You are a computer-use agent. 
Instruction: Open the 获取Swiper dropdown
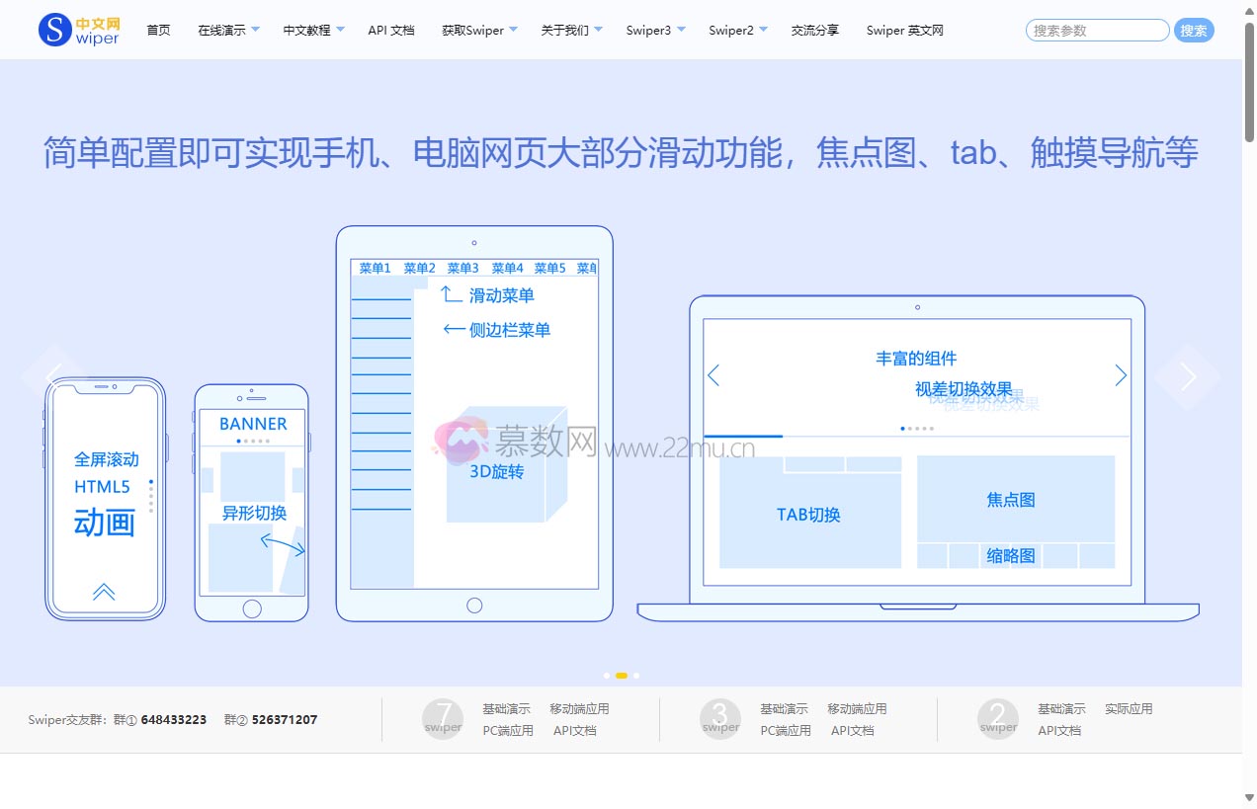pos(479,31)
